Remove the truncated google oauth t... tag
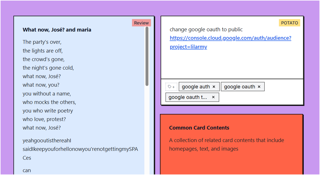 [x=213, y=97]
